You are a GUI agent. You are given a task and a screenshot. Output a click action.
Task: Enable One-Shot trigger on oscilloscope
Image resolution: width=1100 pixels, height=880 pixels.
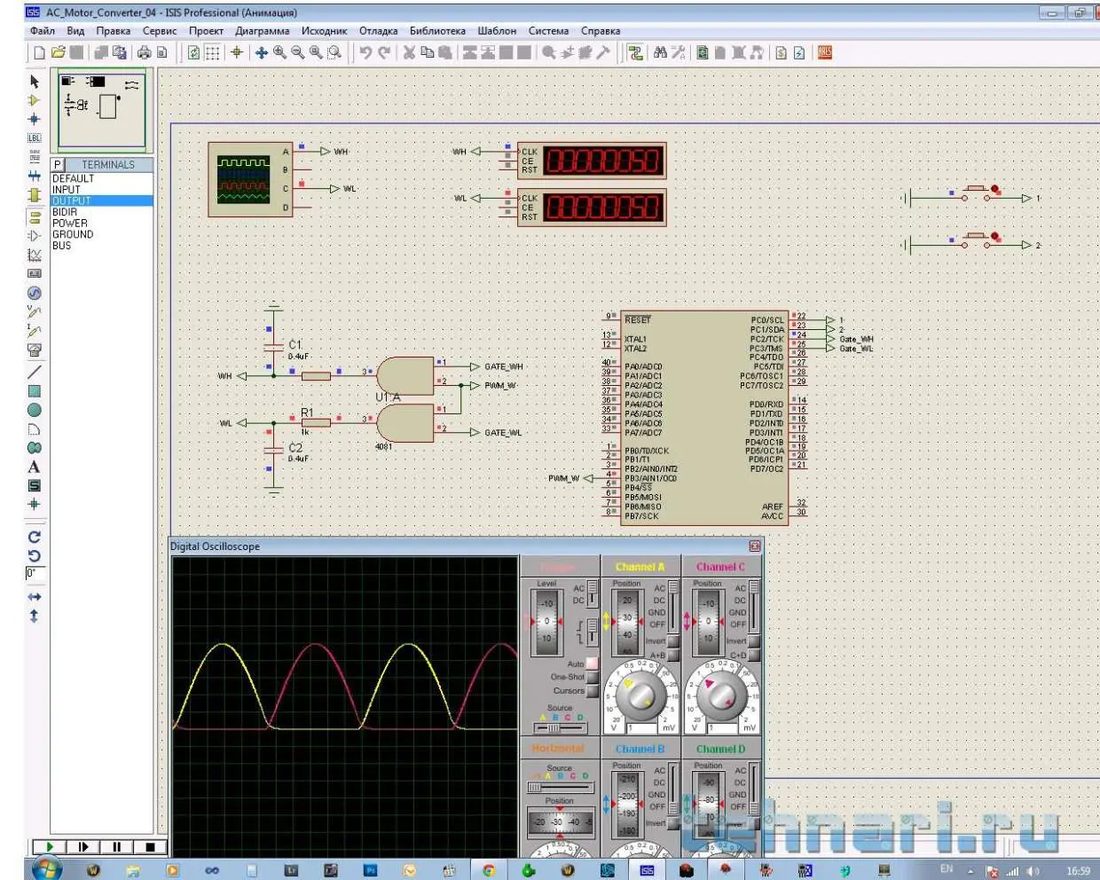click(x=592, y=677)
